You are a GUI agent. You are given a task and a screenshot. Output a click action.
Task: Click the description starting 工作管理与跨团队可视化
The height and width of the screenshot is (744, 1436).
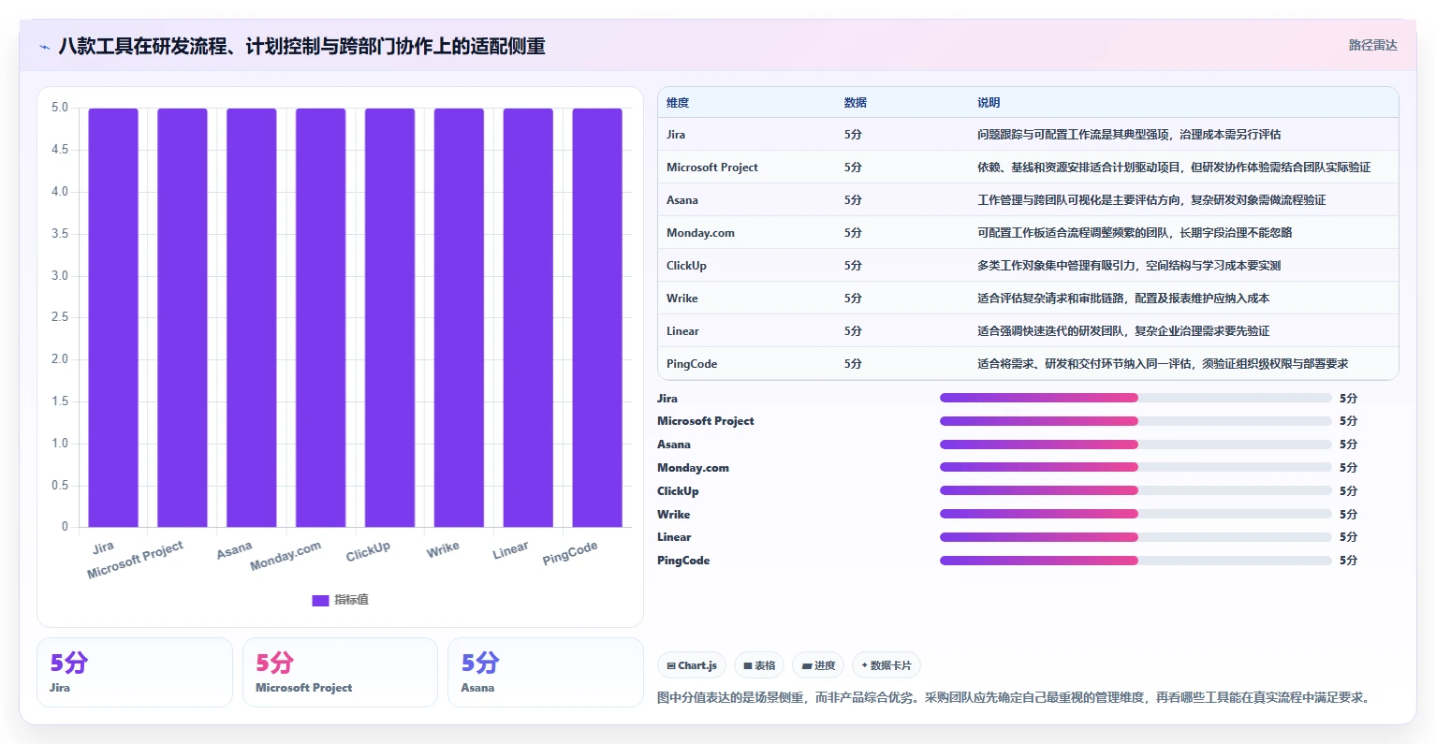1151,200
